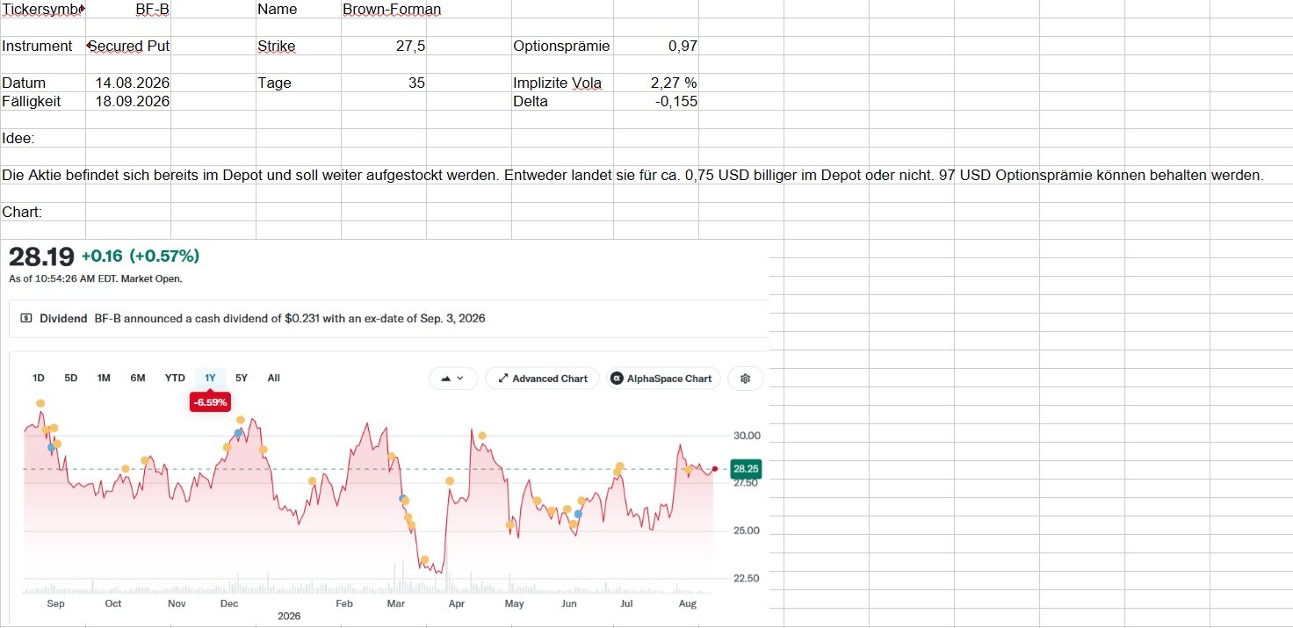Click the Delta value cell -0,155
Viewport: 1293px width, 628px height.
pyautogui.click(x=655, y=101)
